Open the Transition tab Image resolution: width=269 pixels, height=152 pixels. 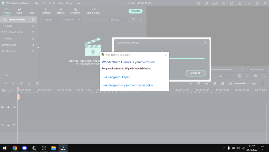[x=45, y=11]
